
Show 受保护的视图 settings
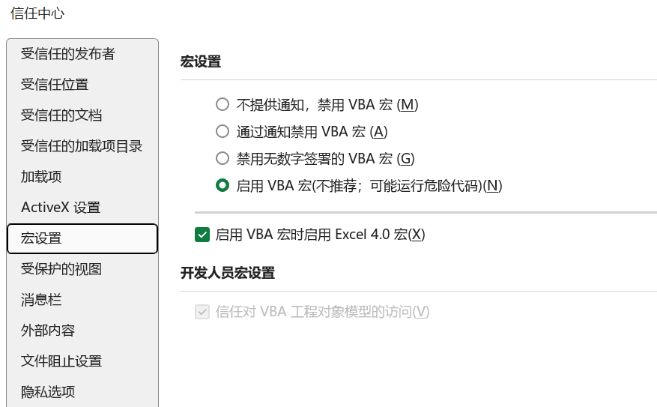[x=61, y=269]
